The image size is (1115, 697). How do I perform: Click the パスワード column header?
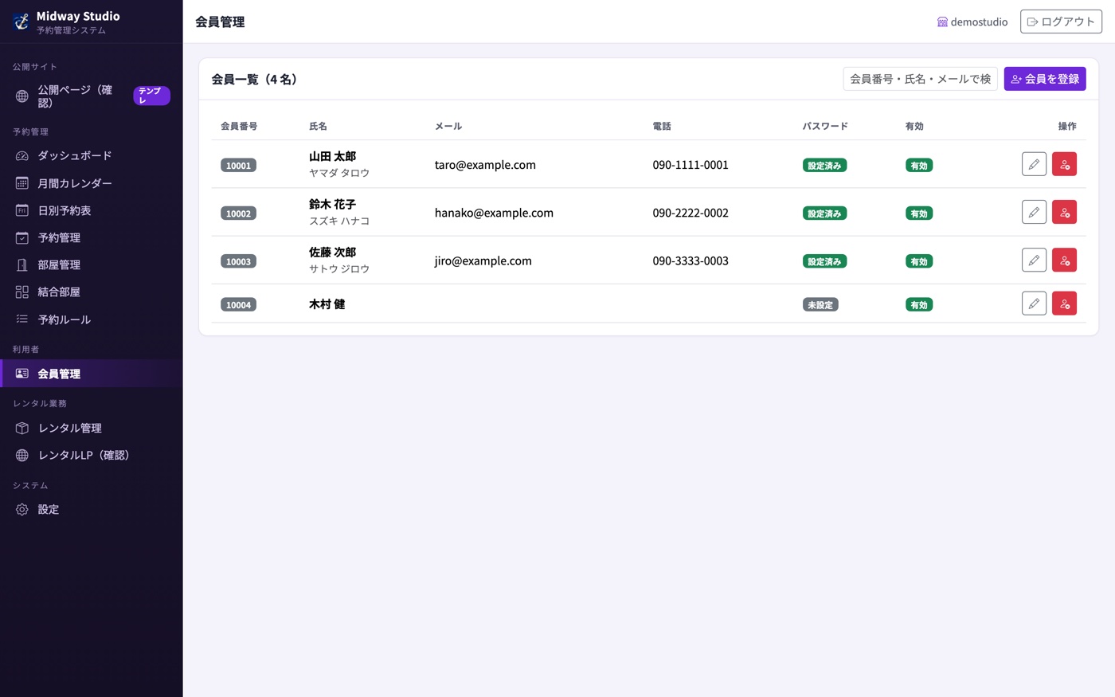coord(825,126)
